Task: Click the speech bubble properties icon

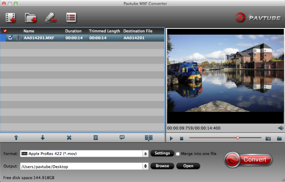Action: tap(122, 137)
